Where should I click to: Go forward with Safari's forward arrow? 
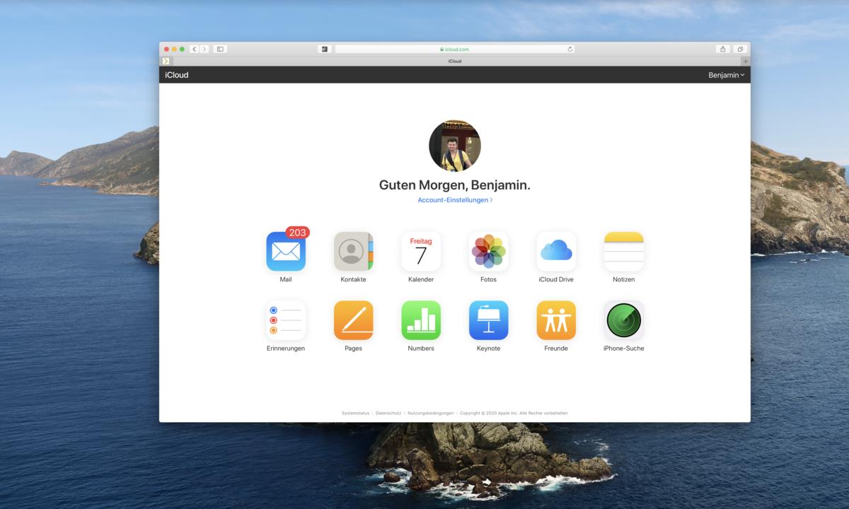click(x=204, y=49)
